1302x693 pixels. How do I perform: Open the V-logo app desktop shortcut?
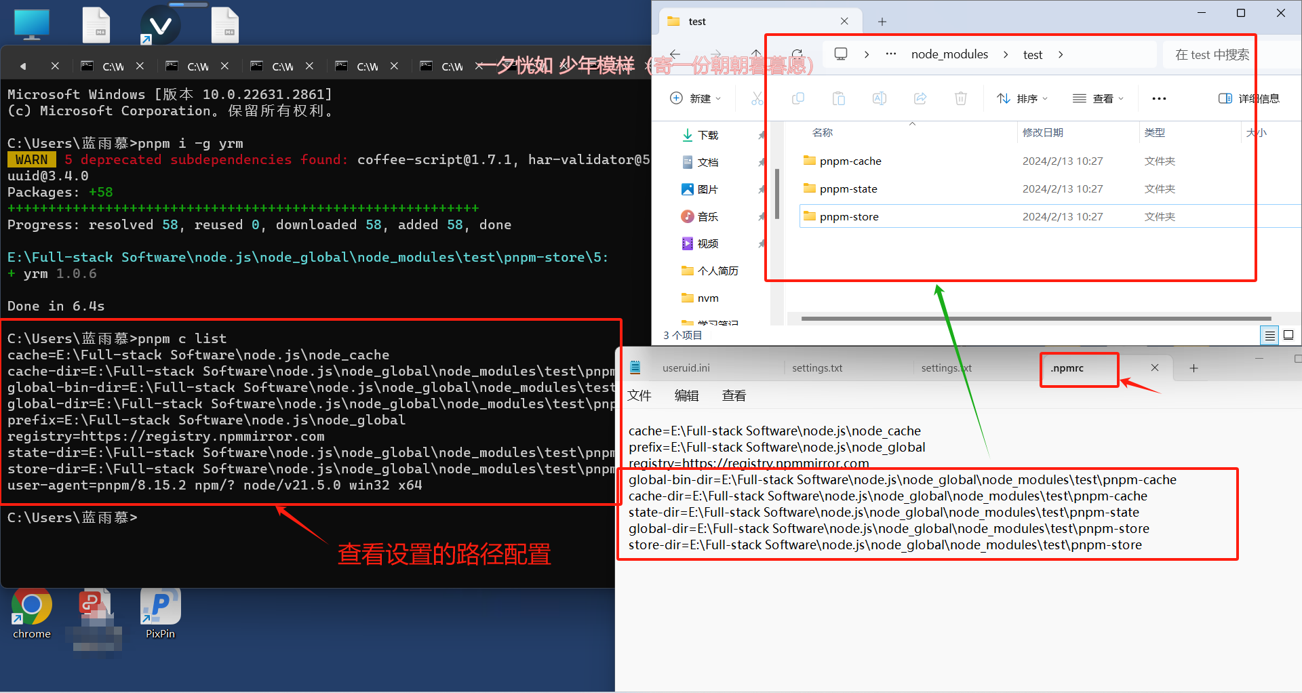tap(160, 24)
